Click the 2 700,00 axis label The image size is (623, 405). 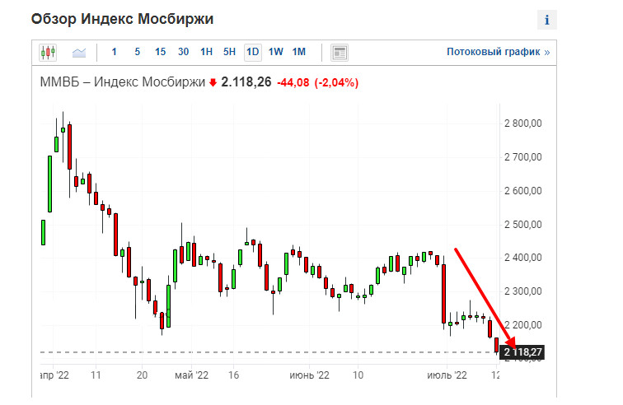pyautogui.click(x=522, y=157)
